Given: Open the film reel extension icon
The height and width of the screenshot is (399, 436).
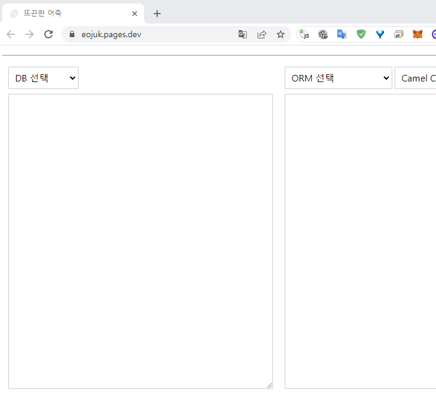Looking at the screenshot, I should coord(323,34).
